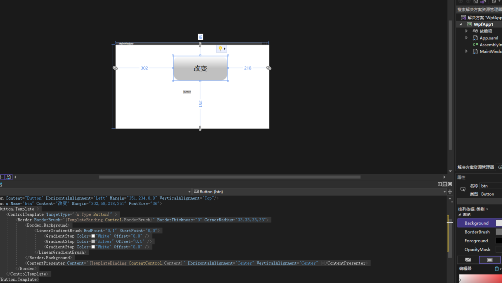
Task: Toggle the document outline icon near scrollbar
Action: click(8, 177)
